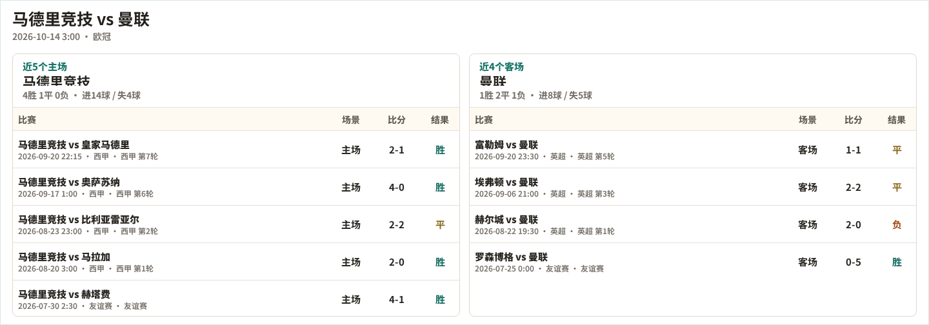This screenshot has width=929, height=325.
Task: Click 客场 in 埃弗顿 row
Action: (808, 187)
